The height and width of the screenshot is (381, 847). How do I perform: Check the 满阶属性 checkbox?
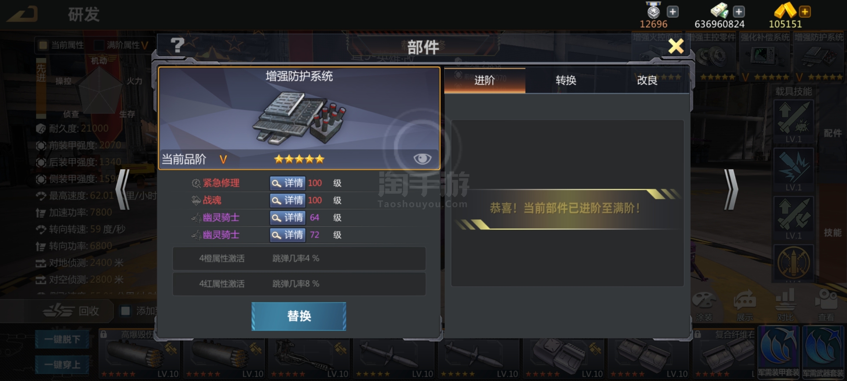pos(99,45)
